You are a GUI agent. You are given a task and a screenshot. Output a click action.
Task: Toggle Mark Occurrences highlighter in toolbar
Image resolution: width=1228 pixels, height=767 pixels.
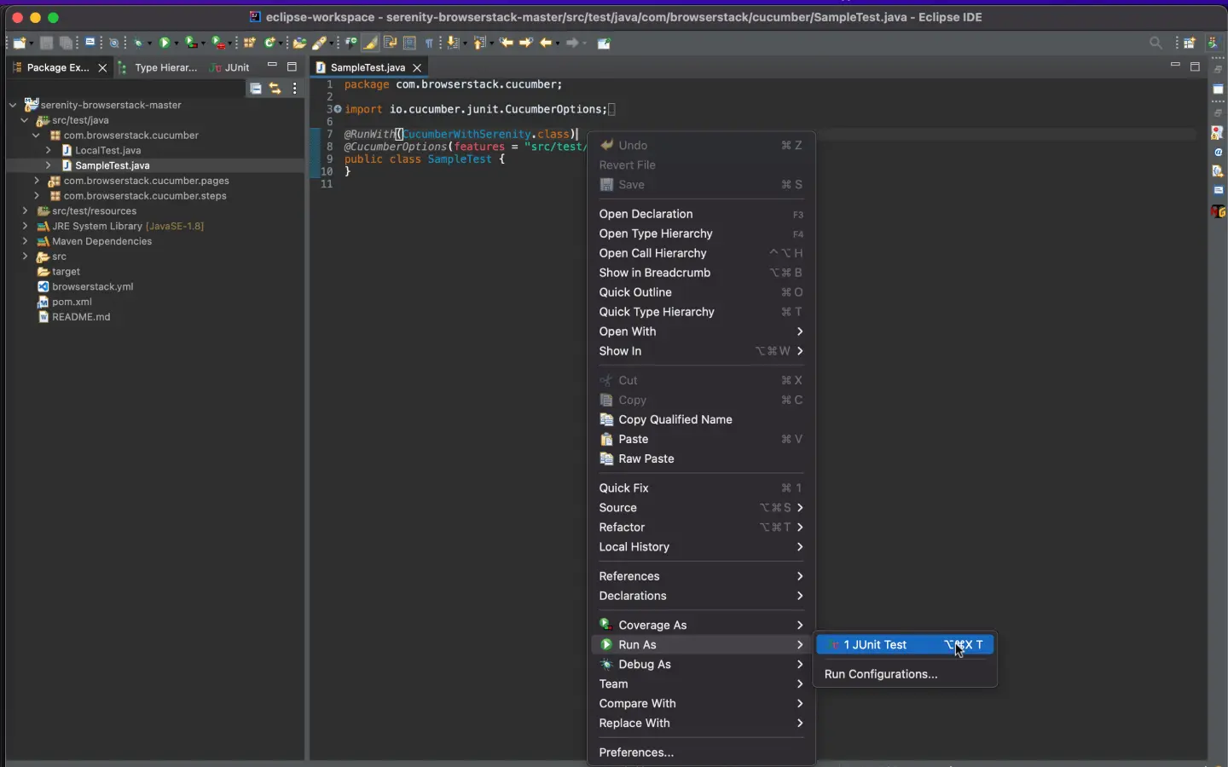(x=371, y=43)
